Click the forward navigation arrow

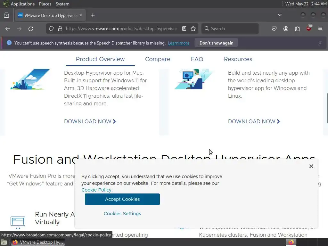(19, 29)
